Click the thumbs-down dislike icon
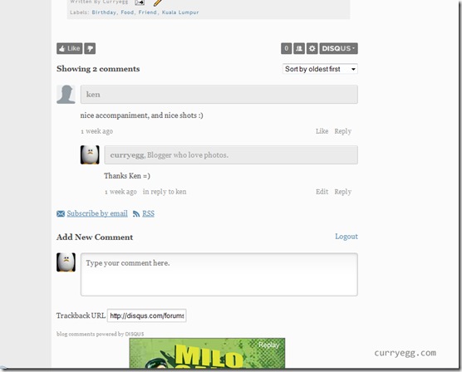This screenshot has height=372, width=462. tap(90, 49)
